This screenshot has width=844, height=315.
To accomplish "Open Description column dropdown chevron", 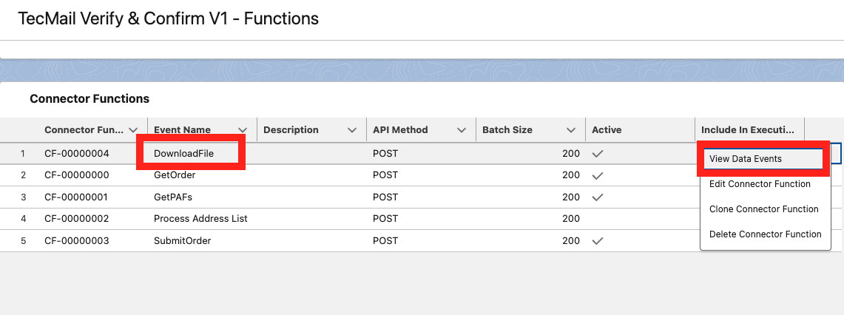I will [x=353, y=129].
